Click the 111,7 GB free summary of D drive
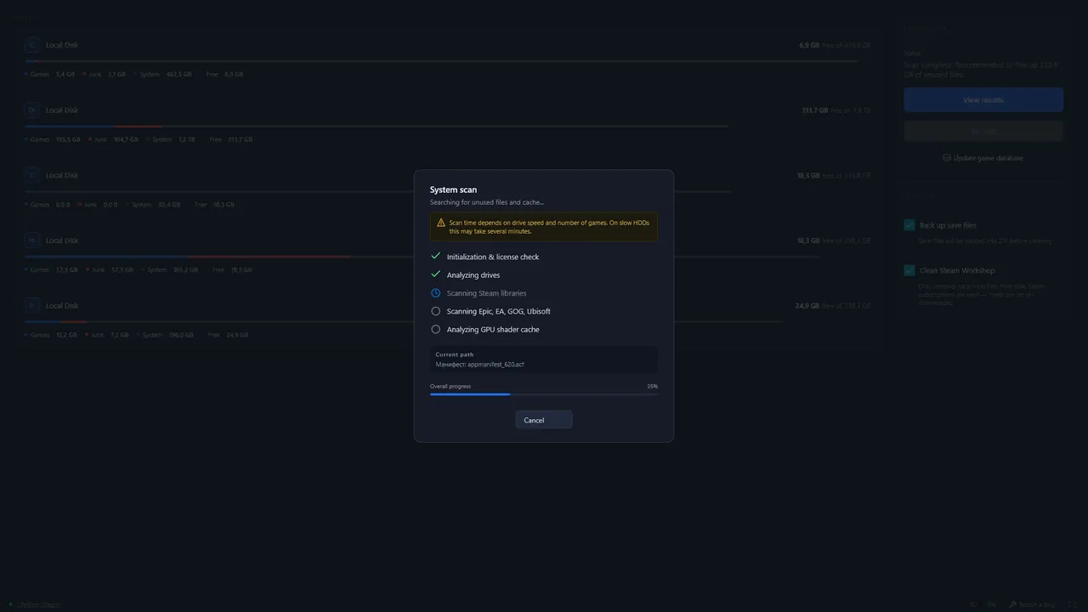The height and width of the screenshot is (612, 1088). coord(836,110)
